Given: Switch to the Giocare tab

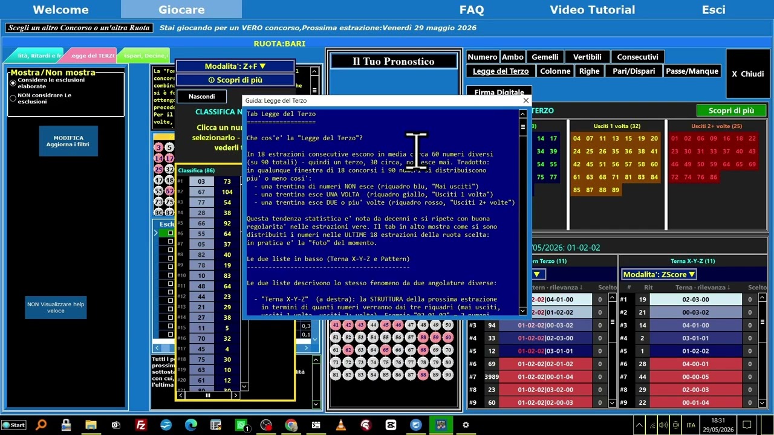Looking at the screenshot, I should coord(181,10).
